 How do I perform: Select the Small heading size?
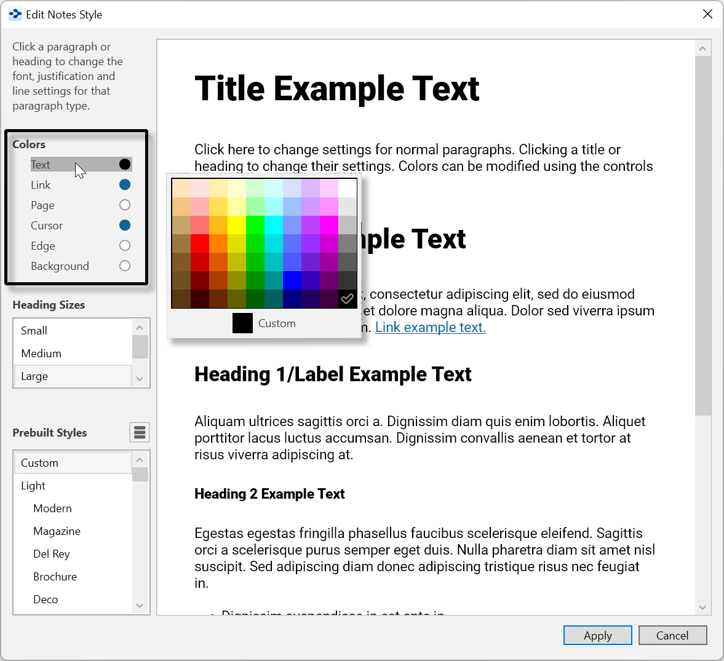34,331
